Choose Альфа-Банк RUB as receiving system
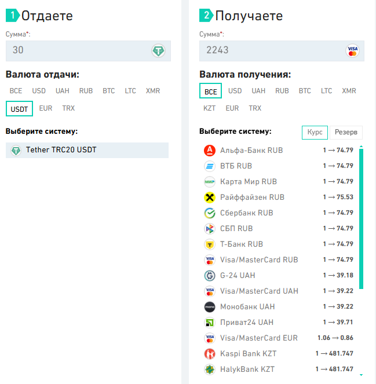 tap(279, 151)
